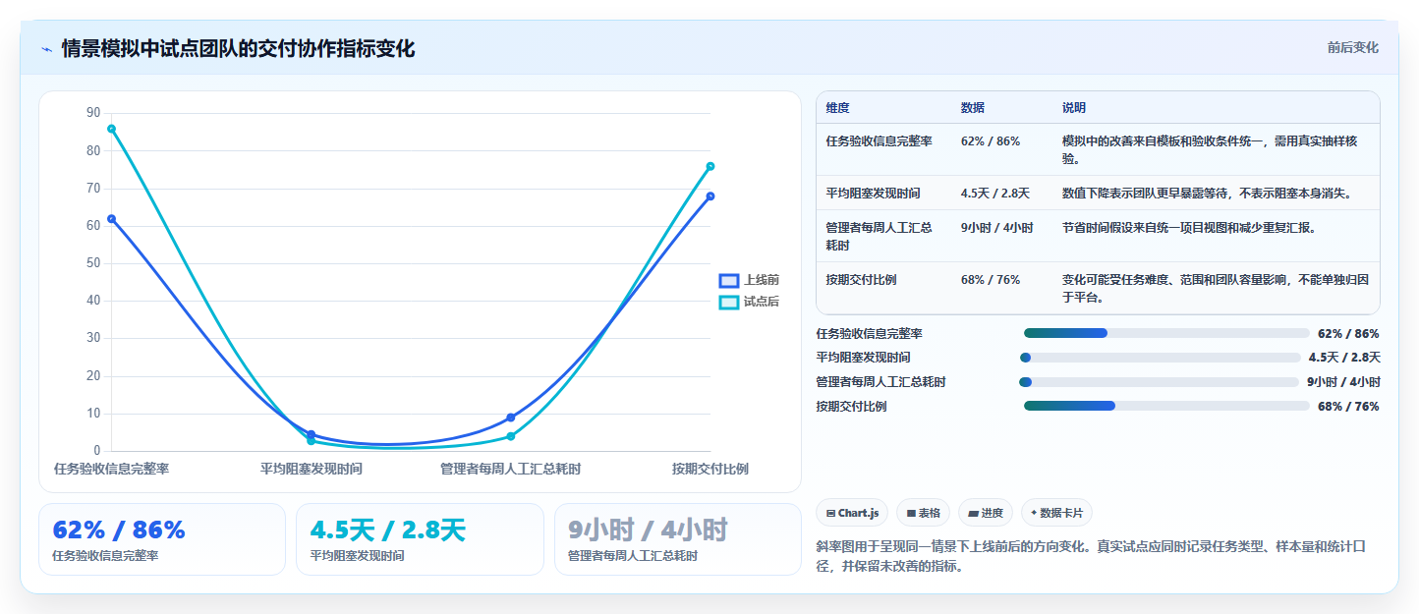Open the 9小时 / 4小时 stat card
This screenshot has height=614, width=1419.
(x=677, y=539)
